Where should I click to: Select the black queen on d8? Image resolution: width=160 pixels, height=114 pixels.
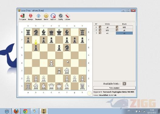[x=51, y=32]
